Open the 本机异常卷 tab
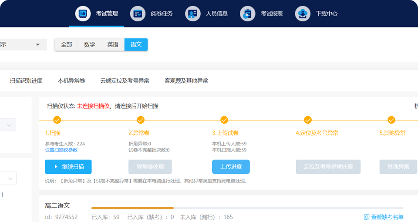This screenshot has width=418, height=222. point(71,81)
